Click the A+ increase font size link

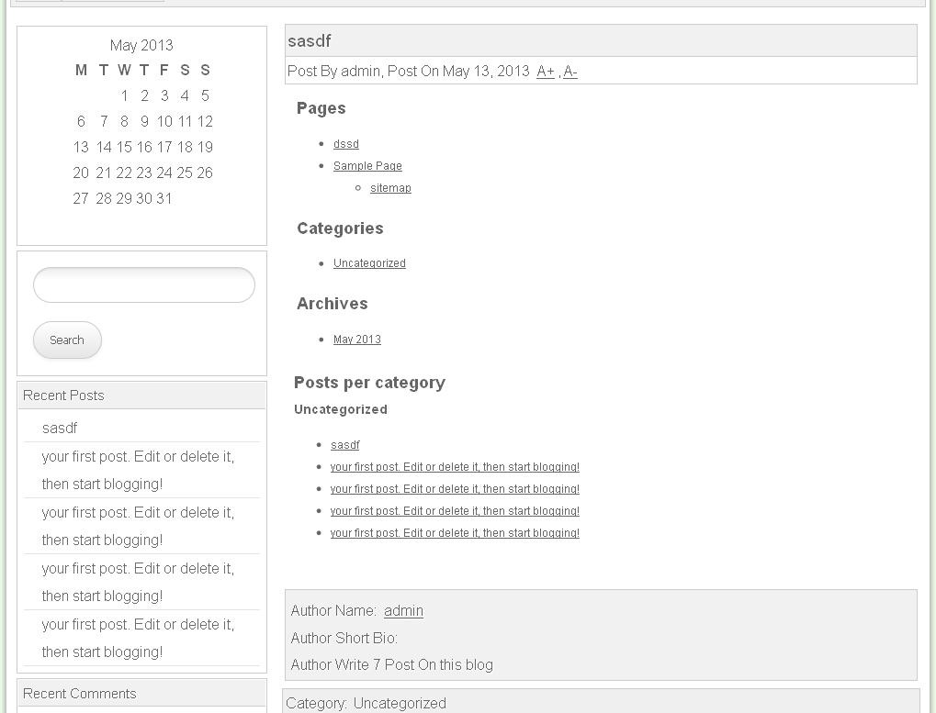coord(546,72)
